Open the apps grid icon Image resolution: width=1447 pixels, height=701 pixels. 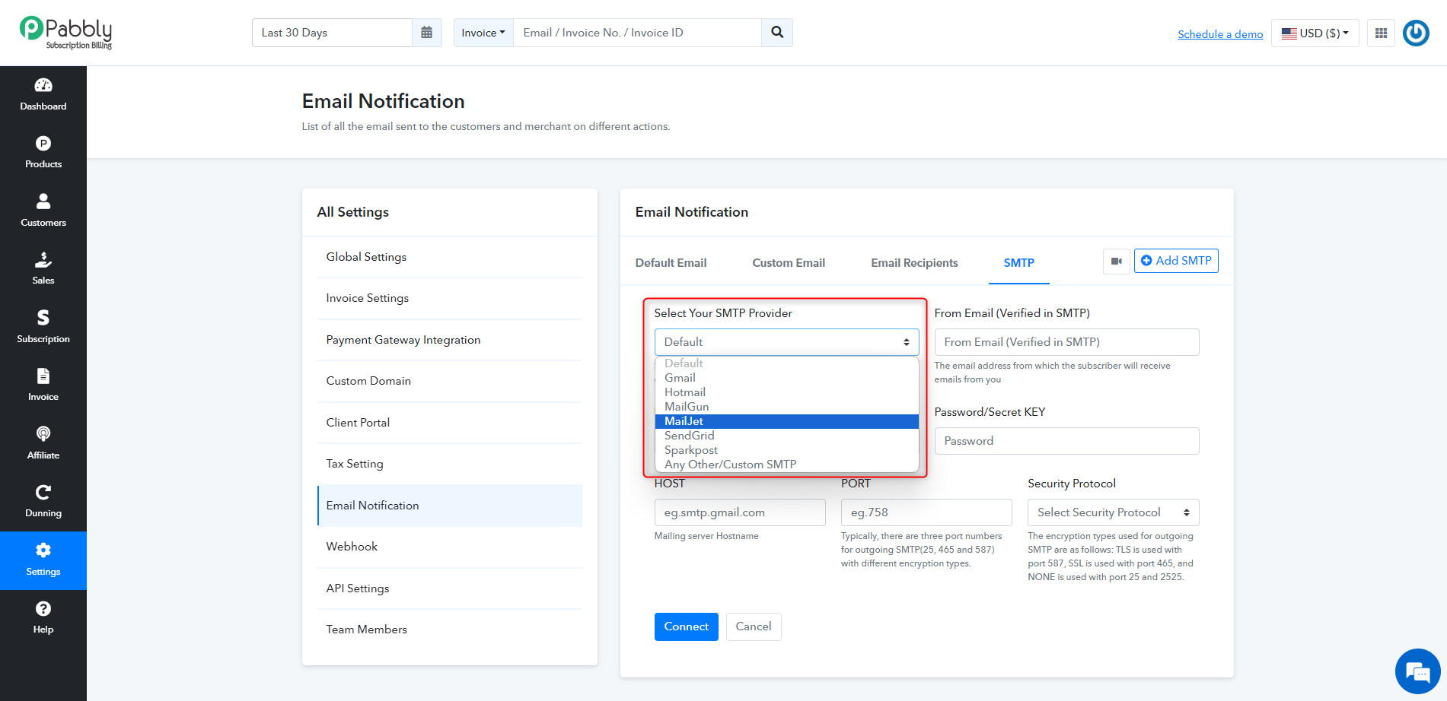(x=1381, y=33)
